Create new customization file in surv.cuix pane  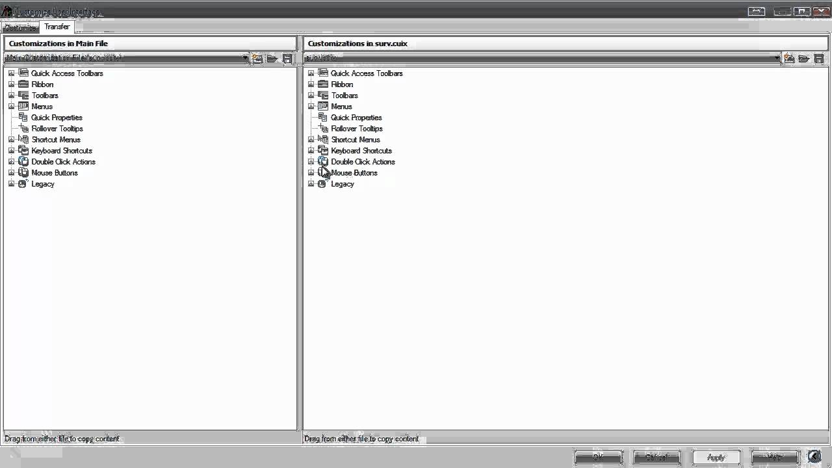[x=789, y=58]
